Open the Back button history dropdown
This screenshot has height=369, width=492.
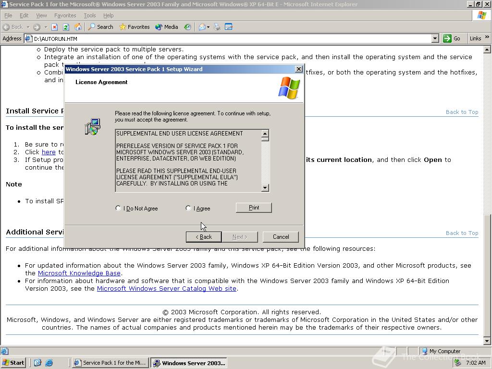pos(28,27)
